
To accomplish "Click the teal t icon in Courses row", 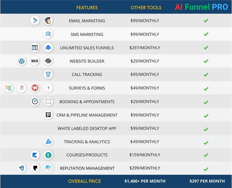I will pos(48,155).
